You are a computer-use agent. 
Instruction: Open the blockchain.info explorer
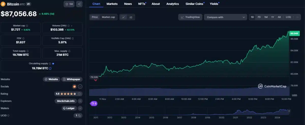[x=66, y=101]
